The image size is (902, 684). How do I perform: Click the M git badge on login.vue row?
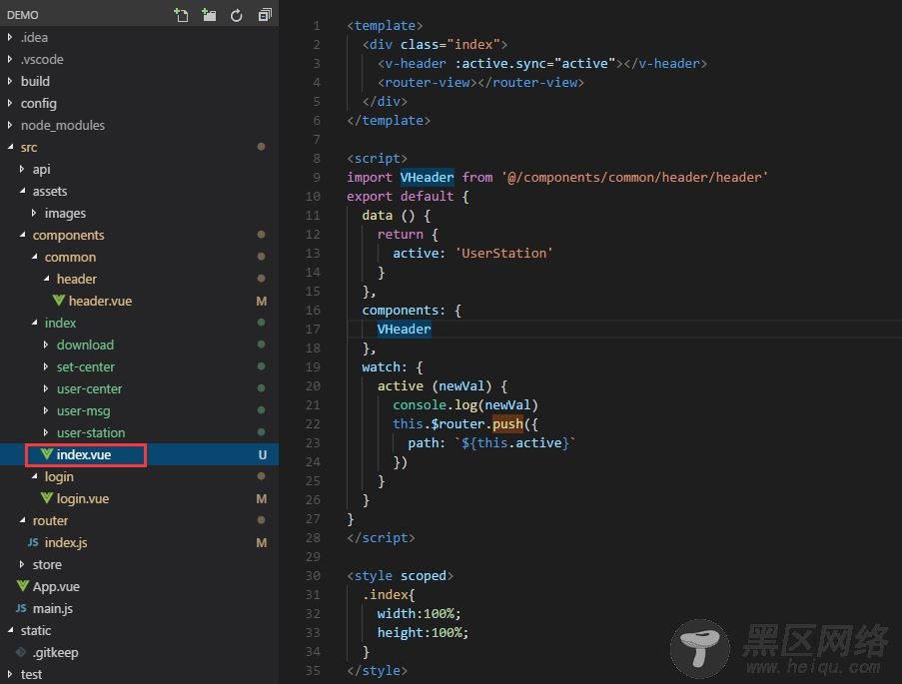click(261, 498)
